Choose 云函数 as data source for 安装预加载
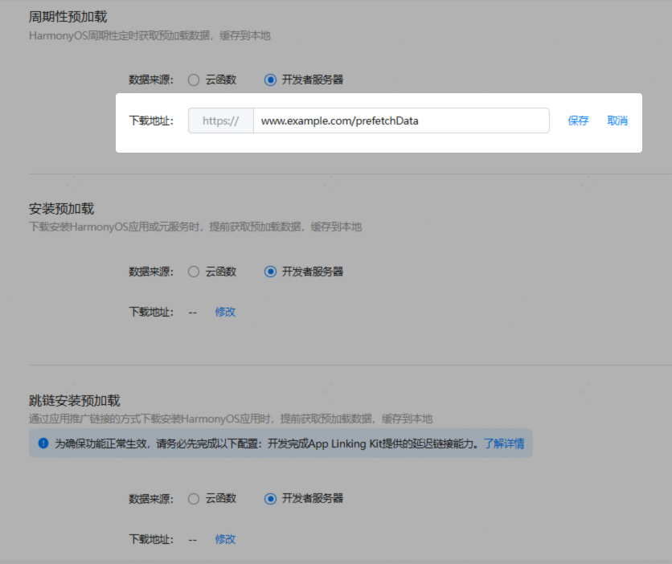The height and width of the screenshot is (564, 672). [x=194, y=272]
